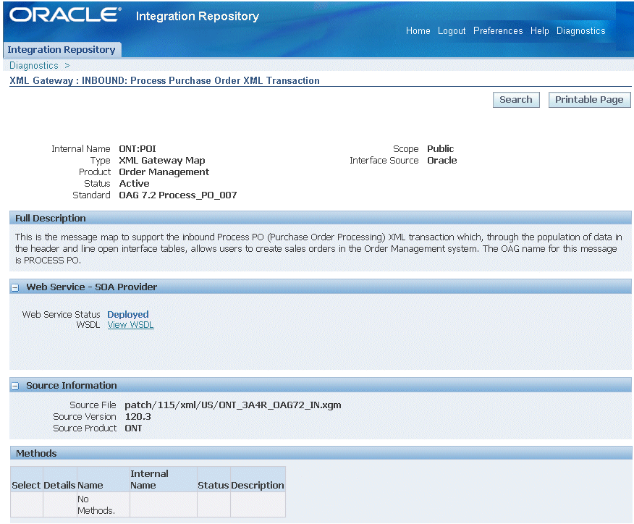Click the full description paragraph text
The height and width of the screenshot is (524, 634).
point(318,249)
